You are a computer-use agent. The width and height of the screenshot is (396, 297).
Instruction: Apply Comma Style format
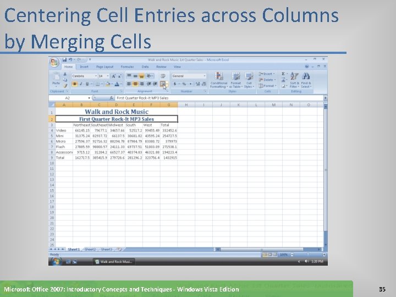pyautogui.click(x=190, y=84)
